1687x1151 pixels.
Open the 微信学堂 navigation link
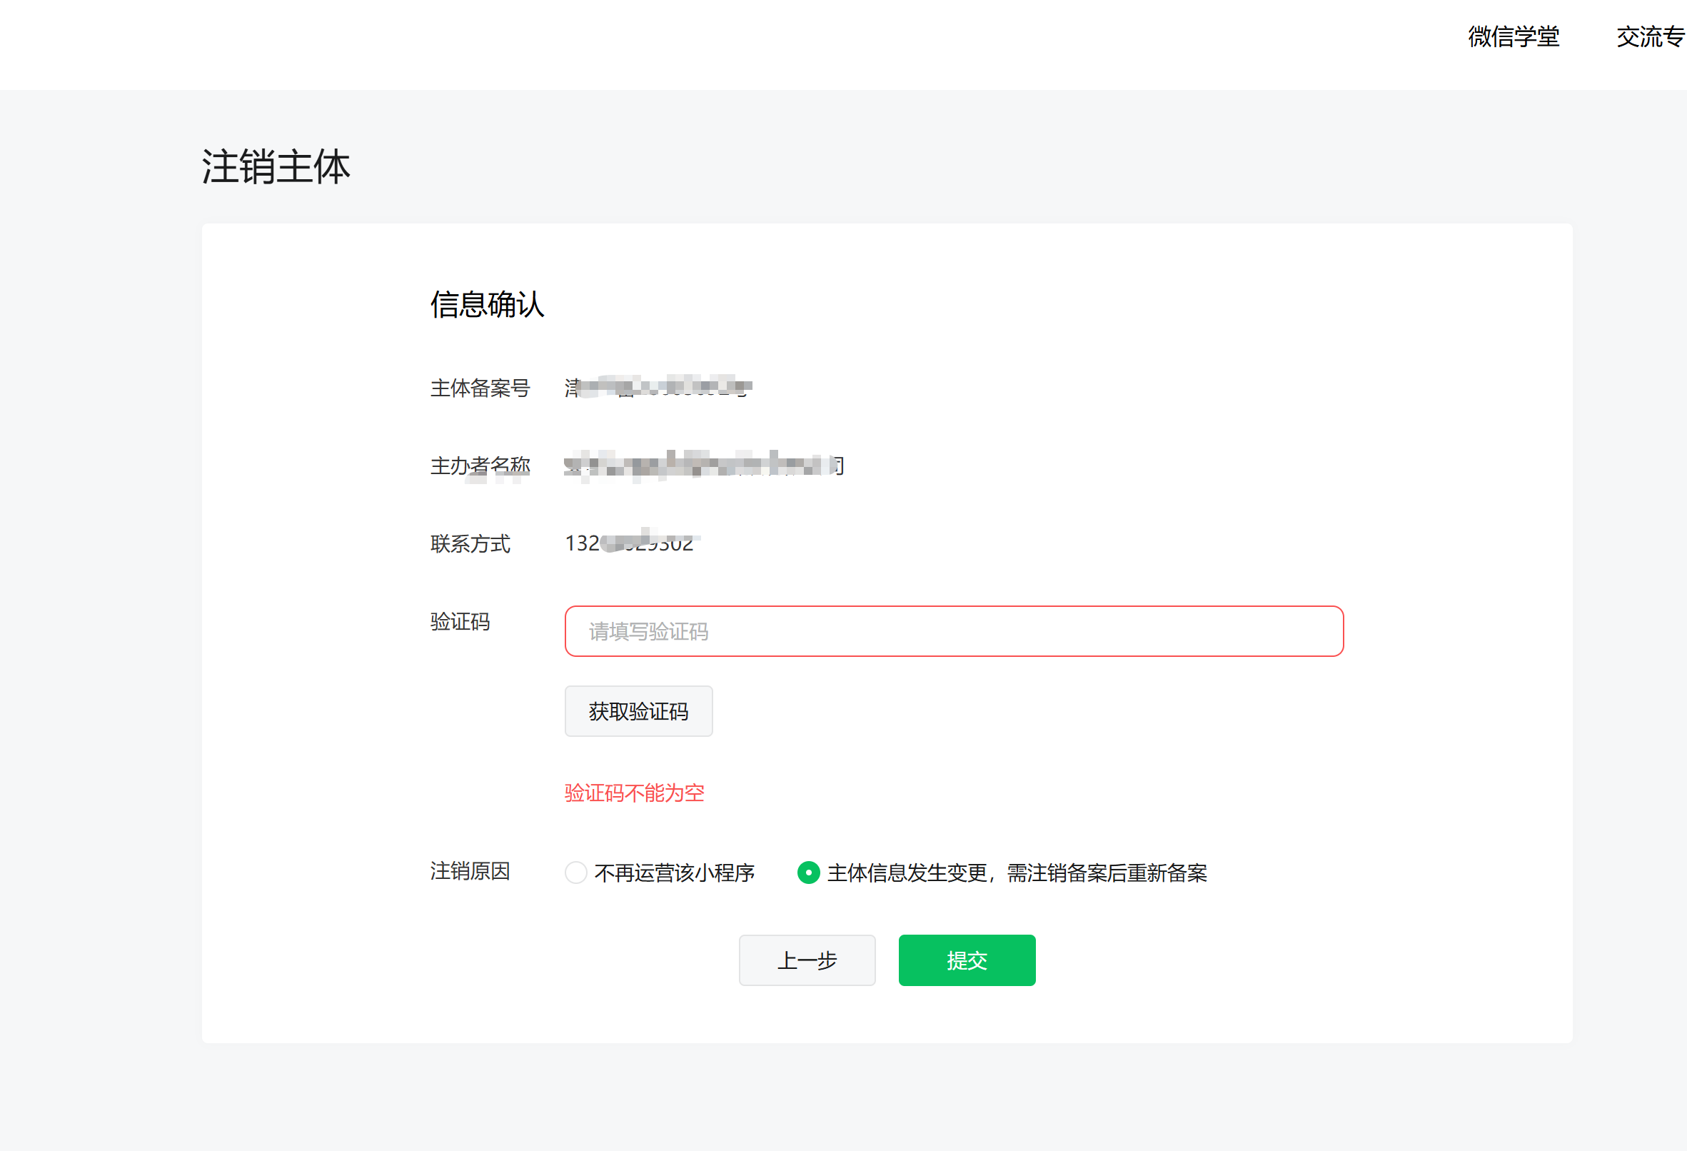pos(1514,36)
